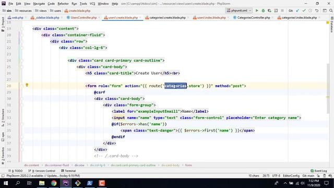Open the Event Log
This screenshot has width=334, height=188.
point(319,171)
